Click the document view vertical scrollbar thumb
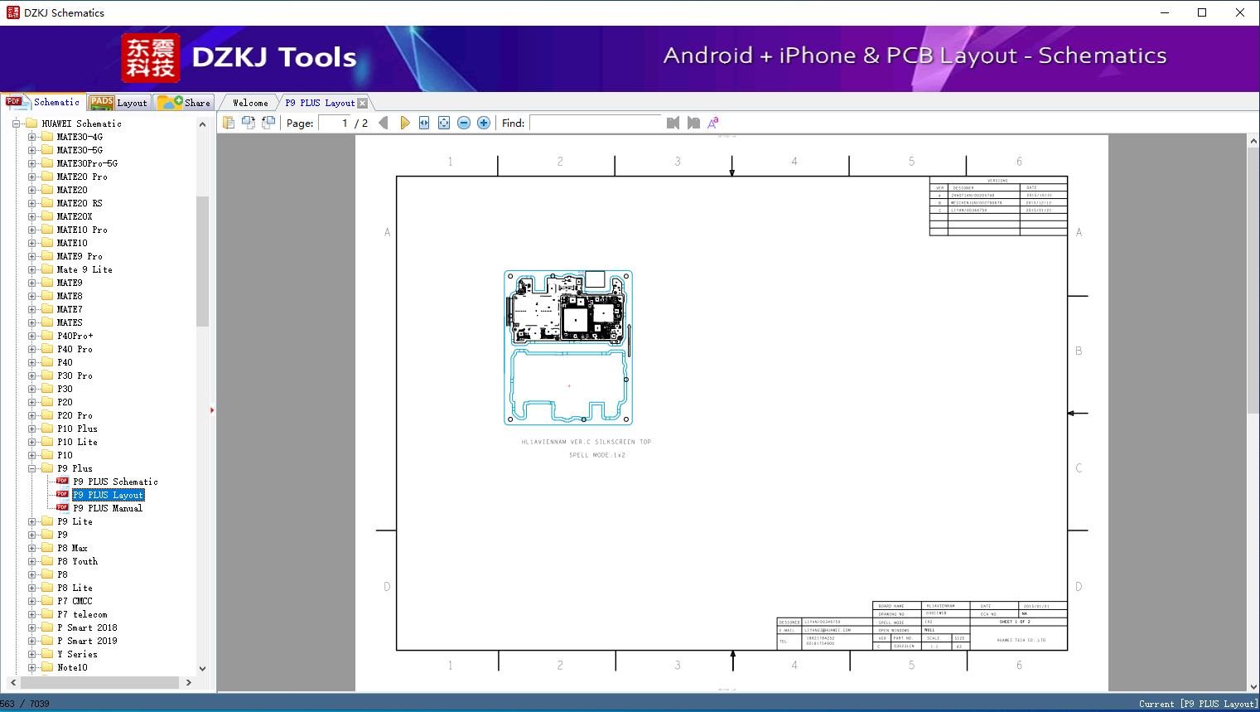Screen dimensions: 1260x712 click(1253, 280)
